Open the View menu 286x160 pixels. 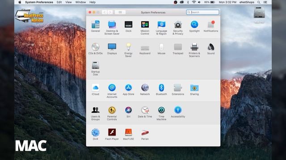tap(68, 2)
